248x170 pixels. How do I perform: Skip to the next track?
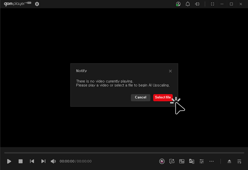[x=43, y=161]
